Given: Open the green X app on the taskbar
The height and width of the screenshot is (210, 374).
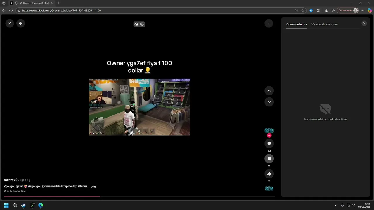Looking at the screenshot, I should 32,205.
